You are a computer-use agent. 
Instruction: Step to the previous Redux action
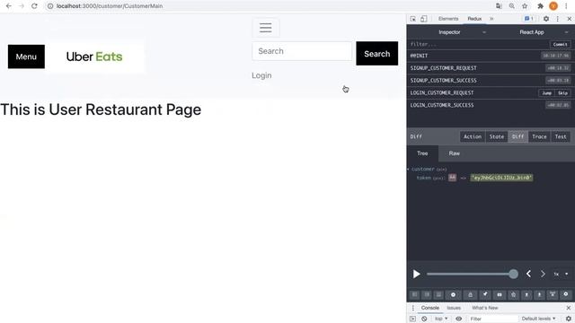pos(528,274)
